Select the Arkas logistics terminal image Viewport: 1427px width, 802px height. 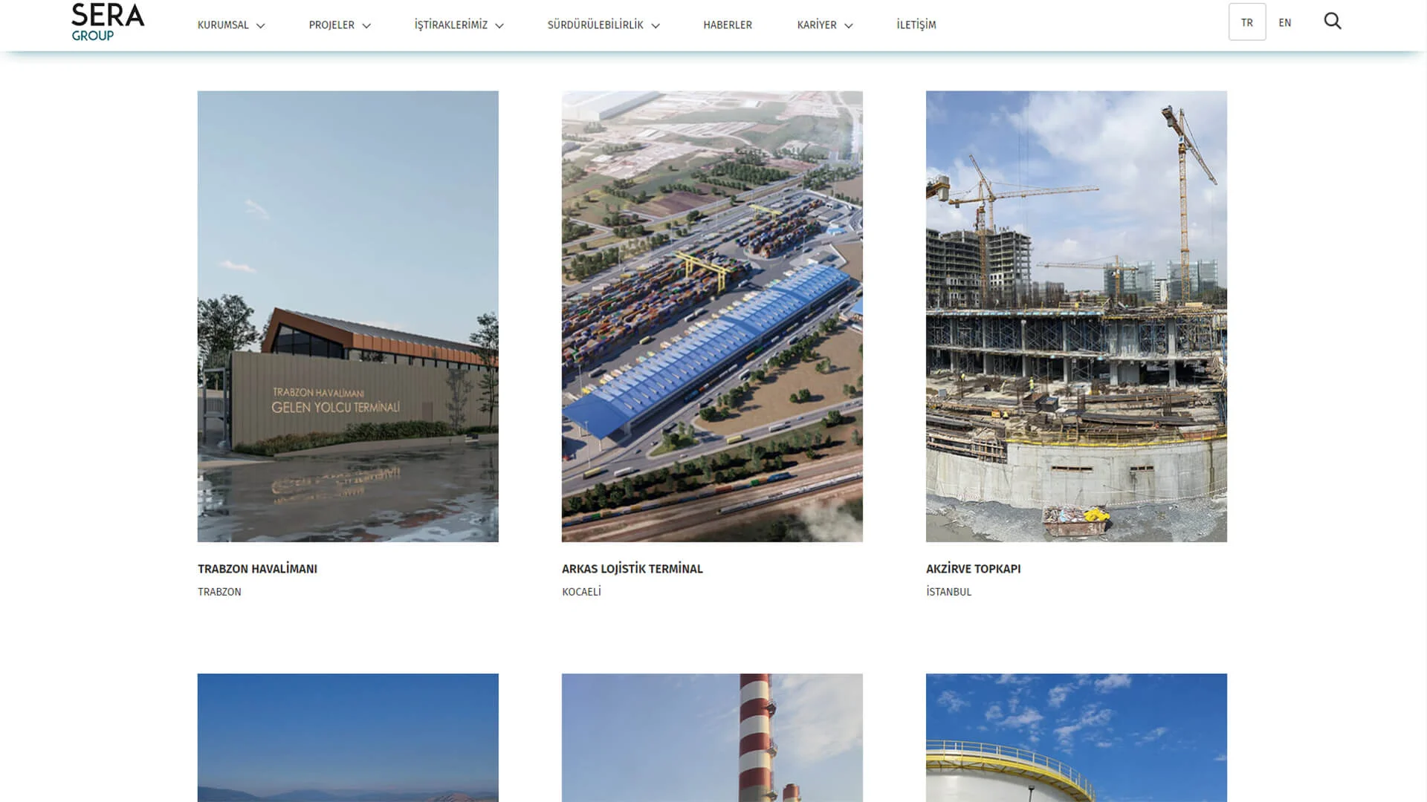(712, 315)
